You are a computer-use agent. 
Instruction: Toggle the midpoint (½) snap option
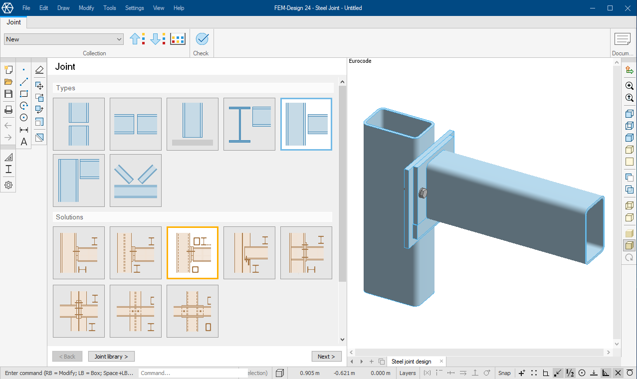point(570,373)
